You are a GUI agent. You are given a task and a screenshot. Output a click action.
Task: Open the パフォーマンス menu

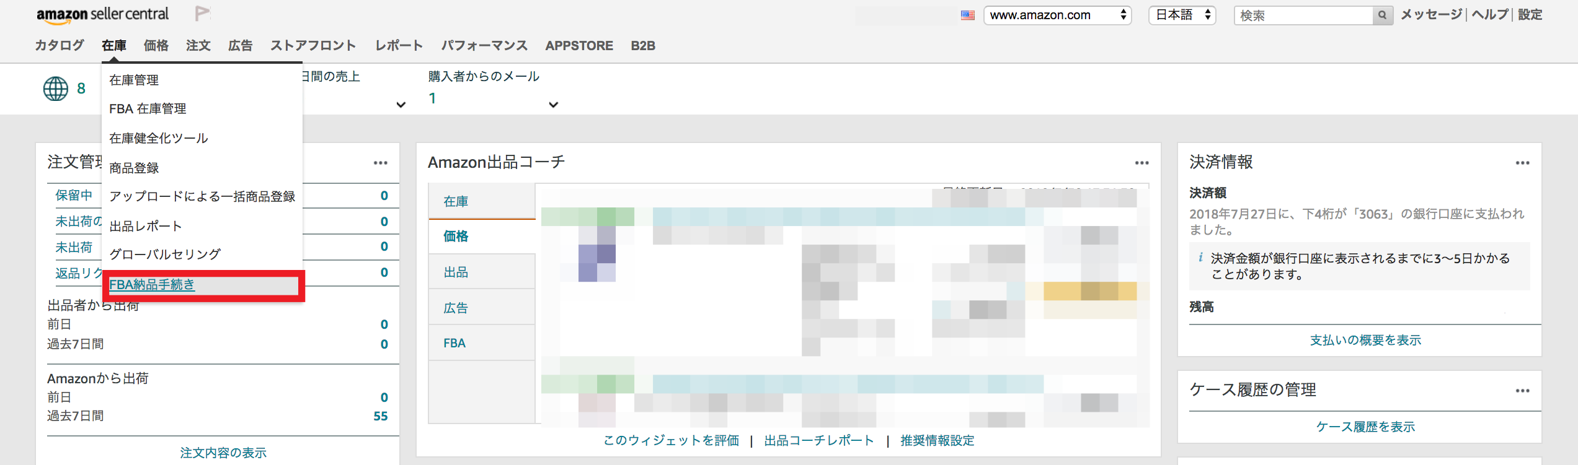(x=484, y=45)
